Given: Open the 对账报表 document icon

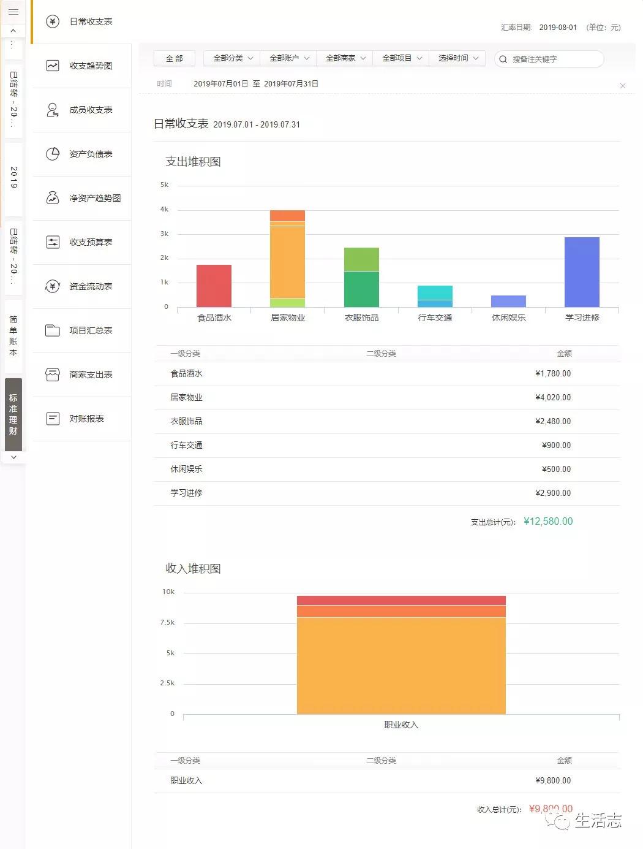Looking at the screenshot, I should pyautogui.click(x=51, y=419).
